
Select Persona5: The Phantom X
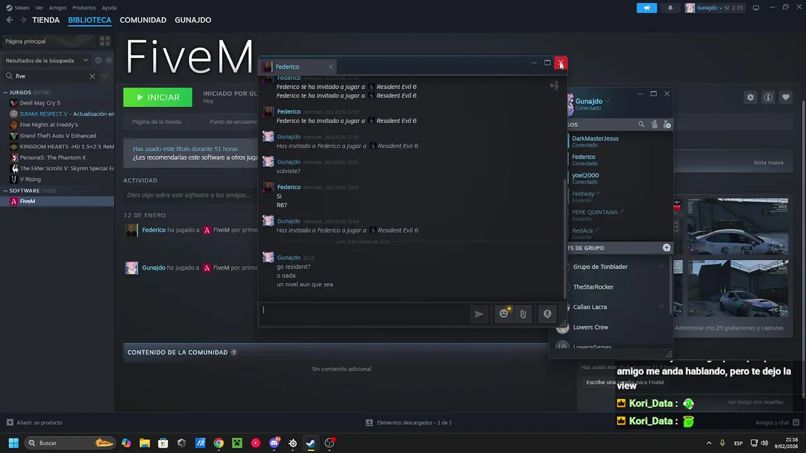coord(53,157)
